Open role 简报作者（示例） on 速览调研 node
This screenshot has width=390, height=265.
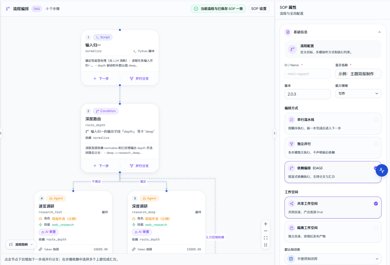[x=64, y=219]
